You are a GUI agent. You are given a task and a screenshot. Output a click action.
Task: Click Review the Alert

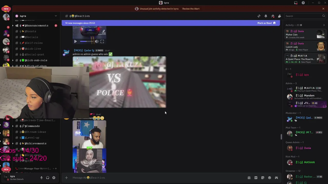click(x=191, y=9)
